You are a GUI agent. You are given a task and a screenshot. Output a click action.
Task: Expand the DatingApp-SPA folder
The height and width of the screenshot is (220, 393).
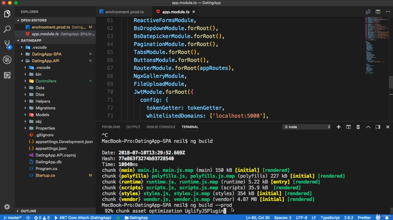[x=55, y=54]
